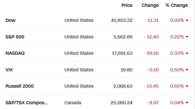Click the Canada country label
Viewport: 195px width, 109px height.
click(x=73, y=103)
